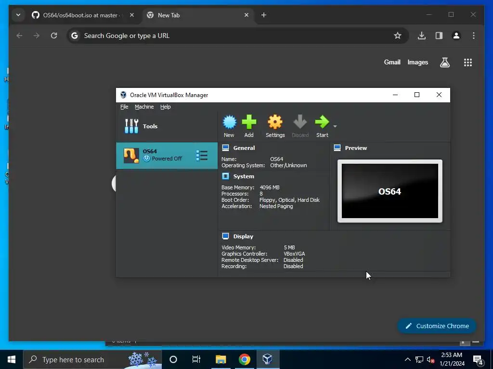Click the Nested Paging acceleration value
The height and width of the screenshot is (369, 493).
point(276,206)
